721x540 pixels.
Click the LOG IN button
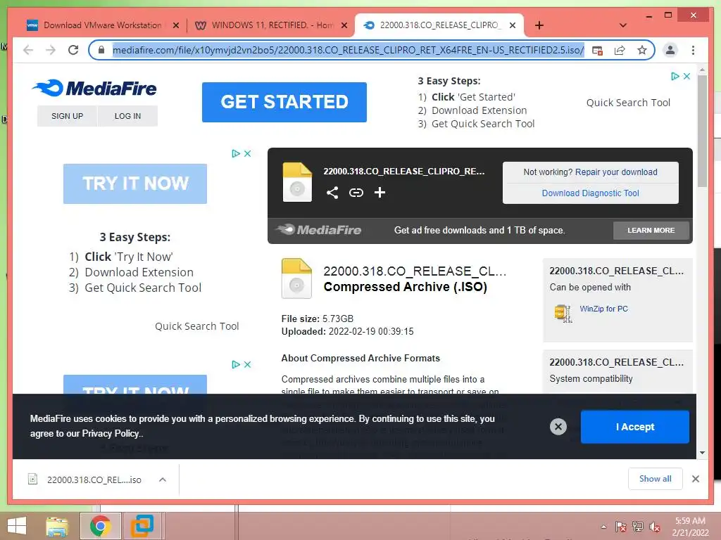point(128,116)
